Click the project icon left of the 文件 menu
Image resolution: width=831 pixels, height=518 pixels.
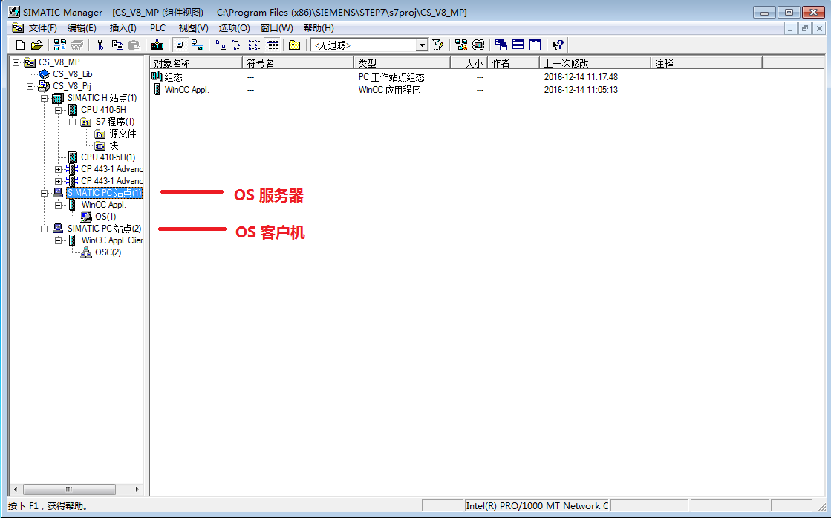tap(18, 28)
